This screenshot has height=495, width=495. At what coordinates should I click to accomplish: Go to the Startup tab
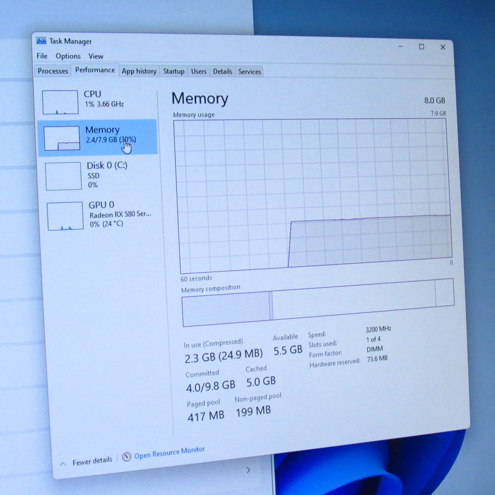click(174, 71)
